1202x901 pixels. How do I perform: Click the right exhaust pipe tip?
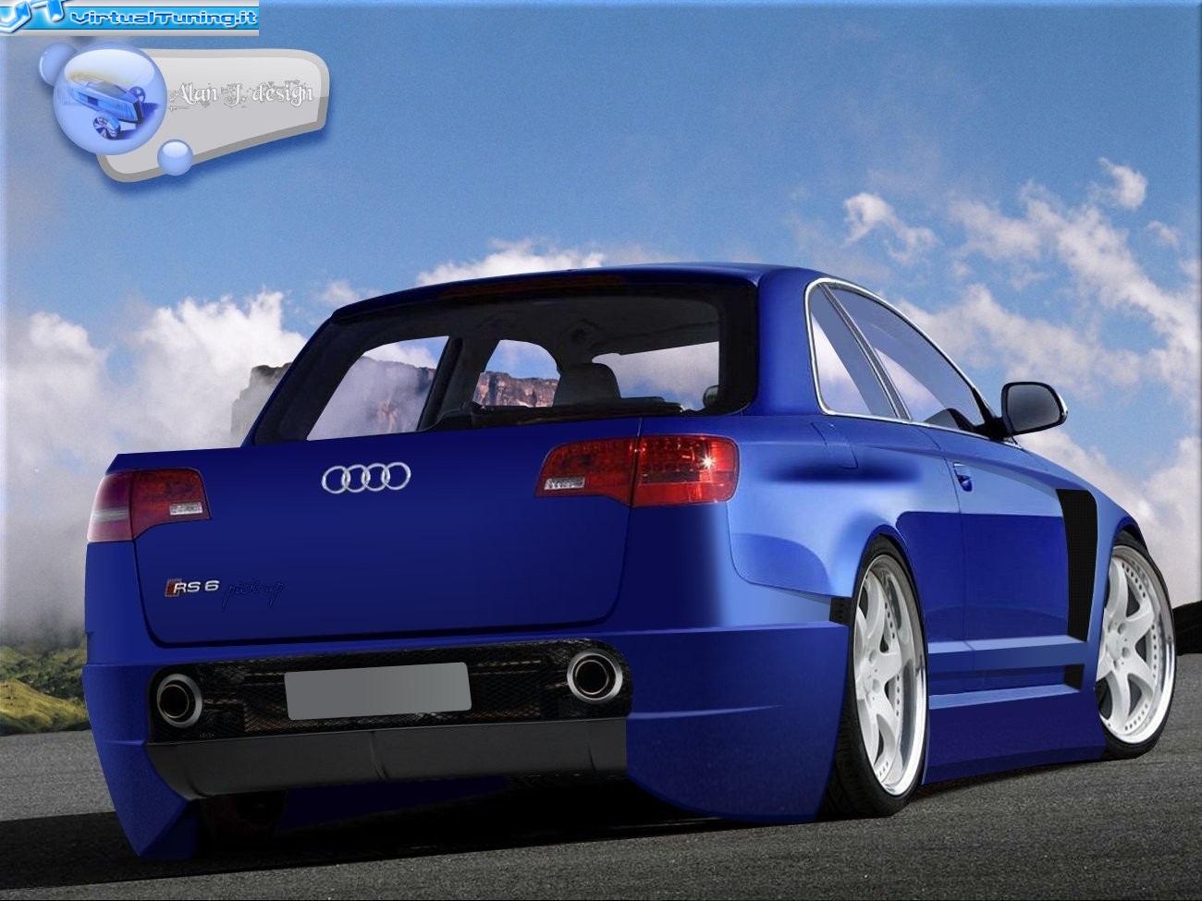click(594, 676)
